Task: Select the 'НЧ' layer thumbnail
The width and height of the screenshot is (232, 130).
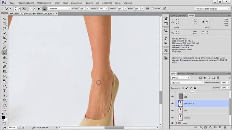Action: coord(181,110)
